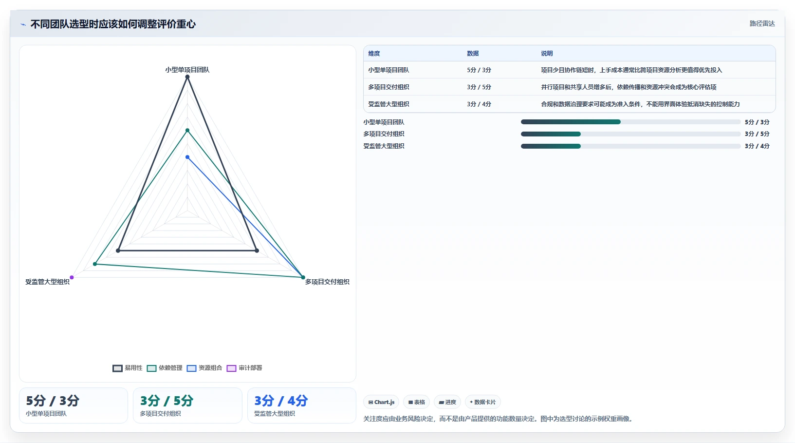Click the 5分 / 3分 table data cell
Image resolution: width=795 pixels, height=443 pixels.
[x=479, y=70]
